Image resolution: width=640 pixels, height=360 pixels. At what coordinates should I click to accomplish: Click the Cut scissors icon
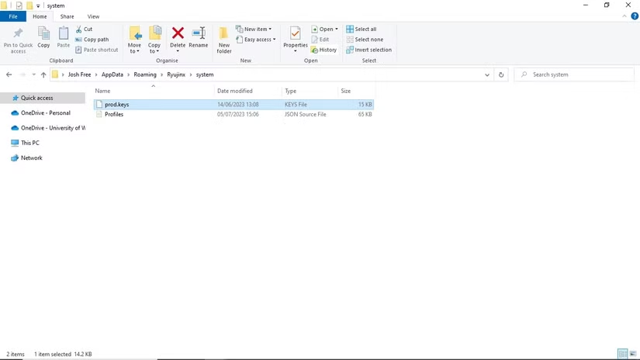tap(78, 29)
